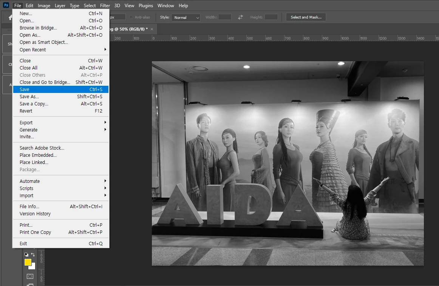Click the Photoshop Ps logo icon
This screenshot has width=439, height=286.
pos(6,5)
